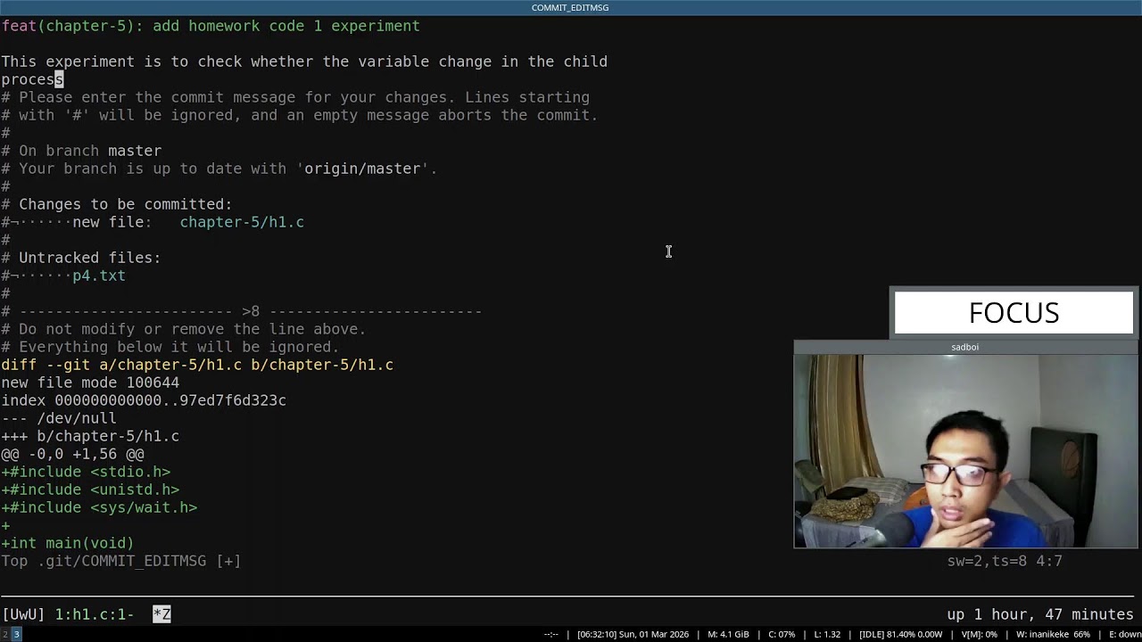Click the scissors '>8' separator line
Viewport: 1142px width, 642px height.
click(x=242, y=311)
